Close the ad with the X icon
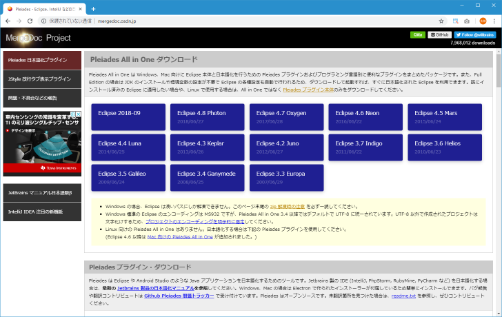The image size is (502, 317). tap(79, 114)
